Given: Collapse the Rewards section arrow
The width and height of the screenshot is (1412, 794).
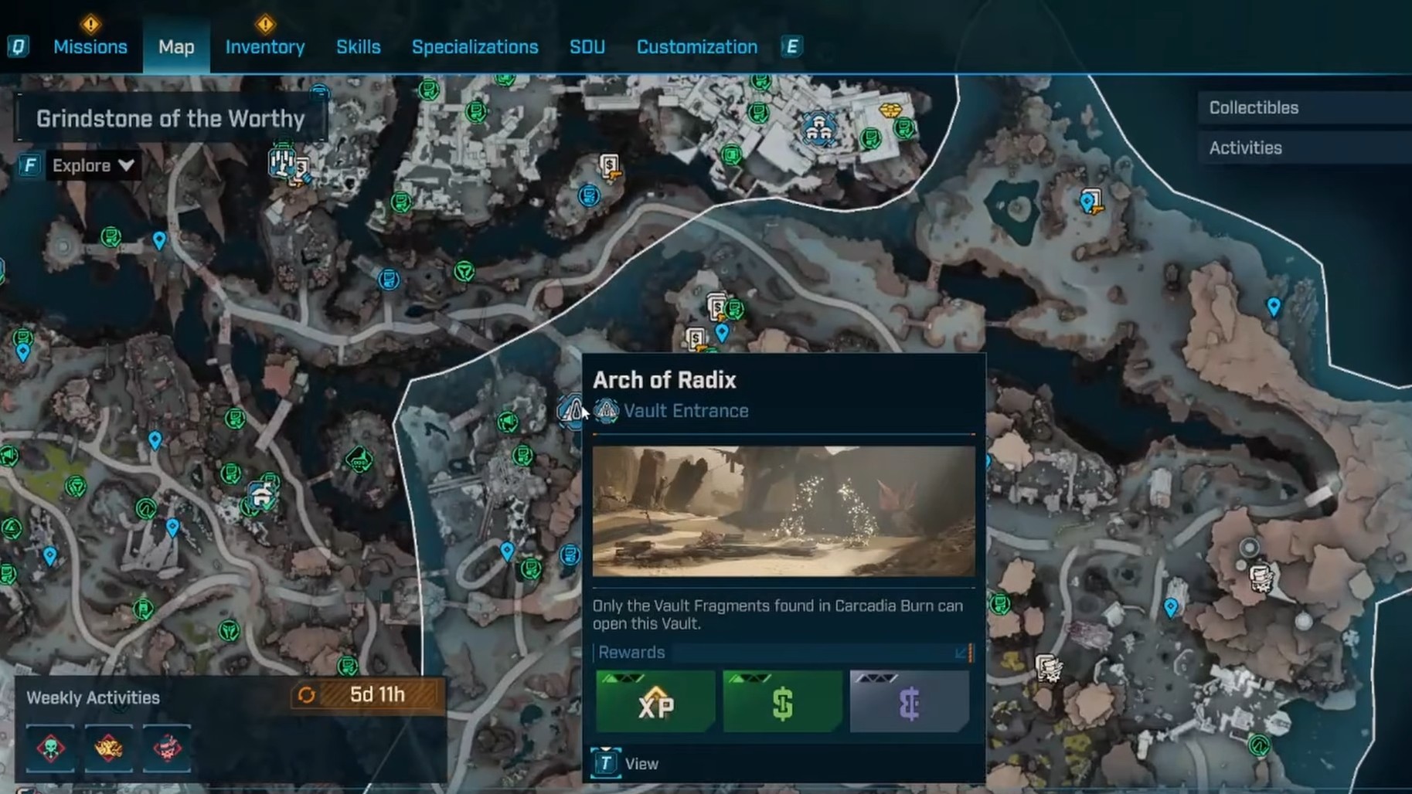Looking at the screenshot, I should click(961, 653).
